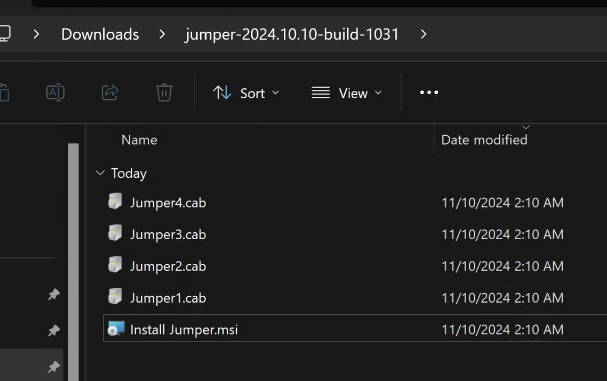Click the Delete trash icon
The width and height of the screenshot is (607, 381).
tap(164, 93)
